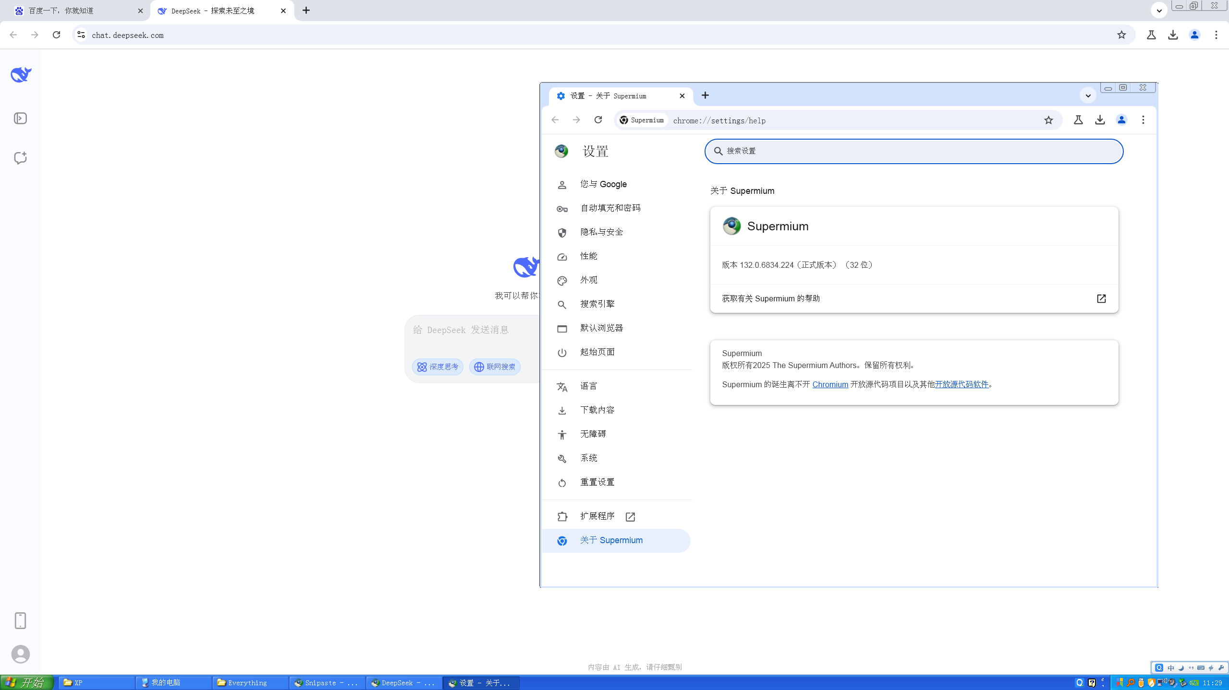The height and width of the screenshot is (690, 1229).
Task: Toggle 联网搜索 in DeepSeek
Action: click(x=494, y=366)
